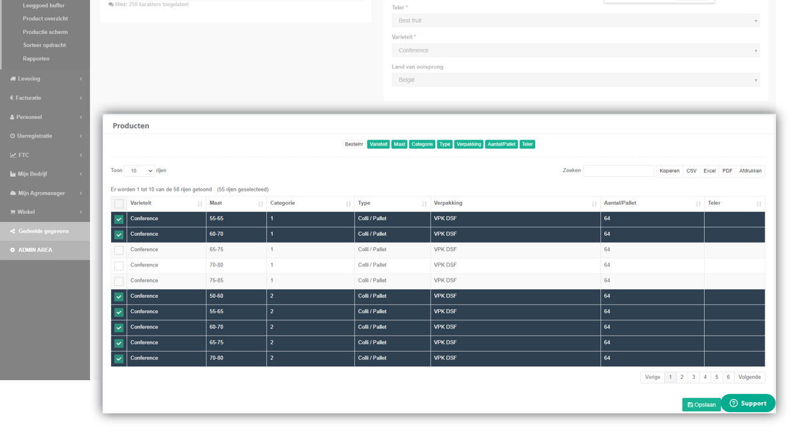The width and height of the screenshot is (792, 432).
Task: Click the cloud icon beside Mijn Agromanager
Action: point(13,193)
